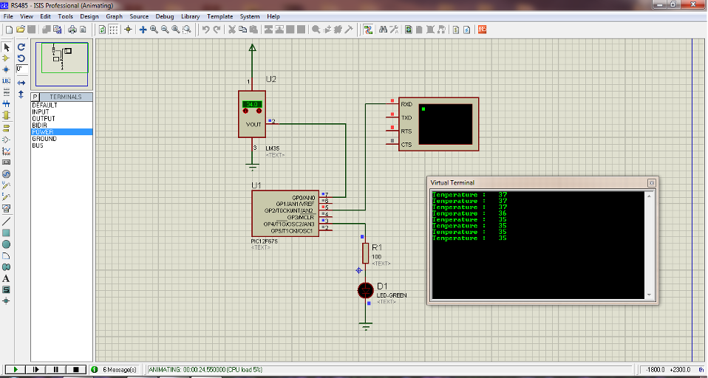This screenshot has width=708, height=378.
Task: Click the Step simulation button
Action: click(35, 369)
